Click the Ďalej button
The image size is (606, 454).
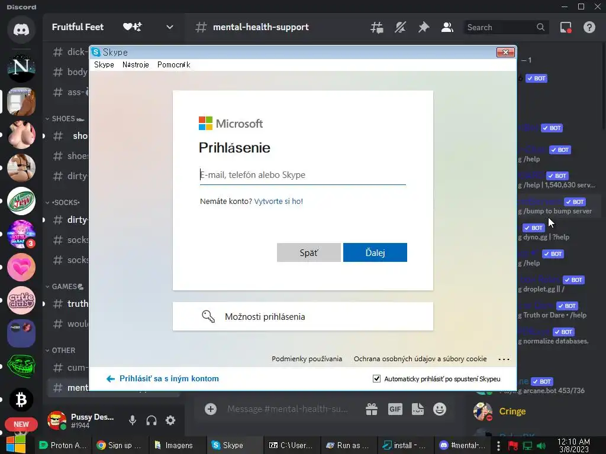pyautogui.click(x=375, y=252)
